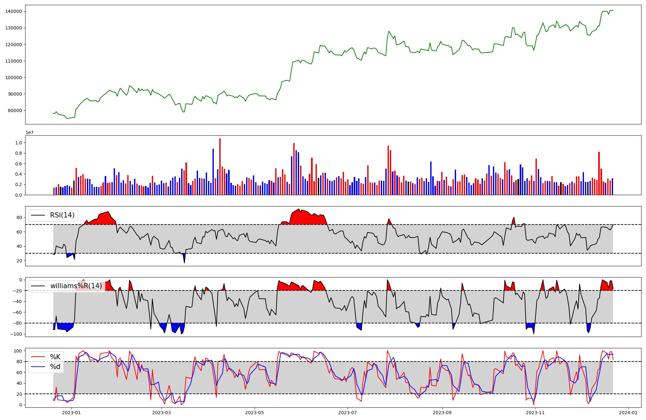The width and height of the screenshot is (646, 420).
Task: Click the 1.0 label on volume axis
Action: pyautogui.click(x=19, y=143)
